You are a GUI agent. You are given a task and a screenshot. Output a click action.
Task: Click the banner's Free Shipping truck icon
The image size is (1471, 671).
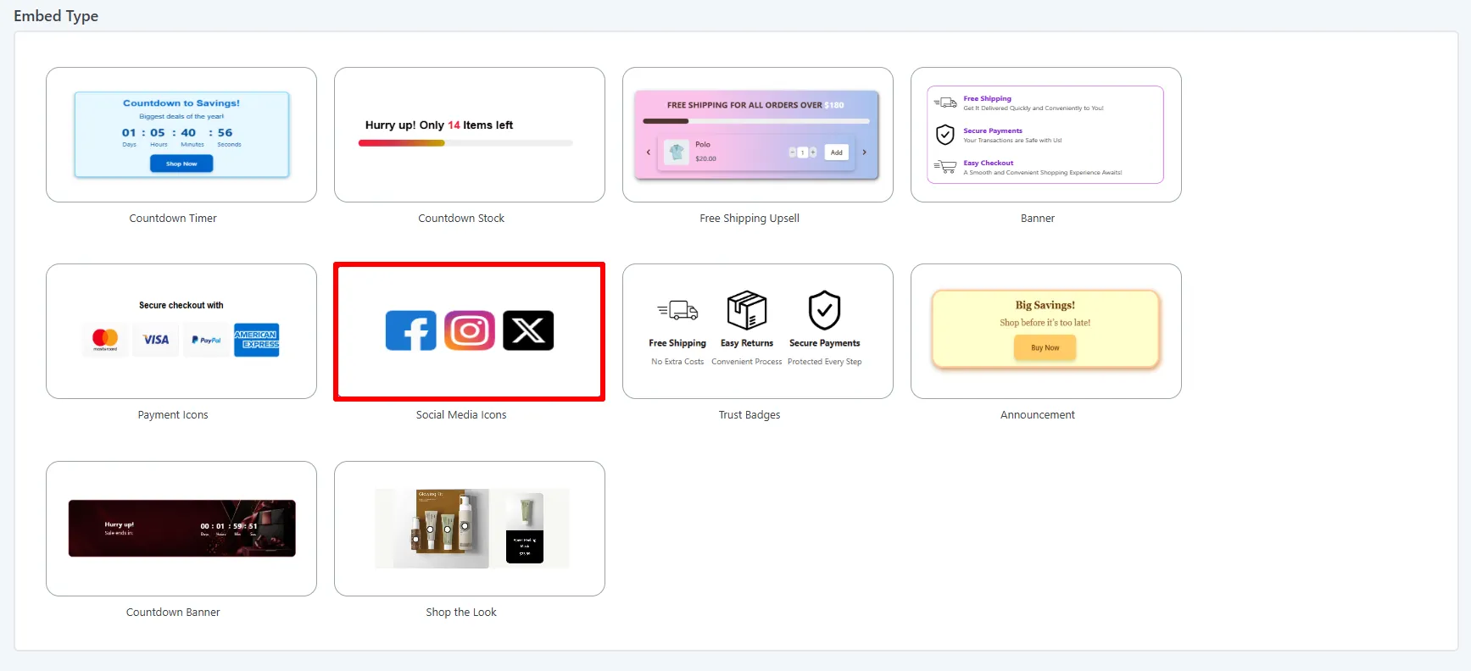tap(945, 103)
